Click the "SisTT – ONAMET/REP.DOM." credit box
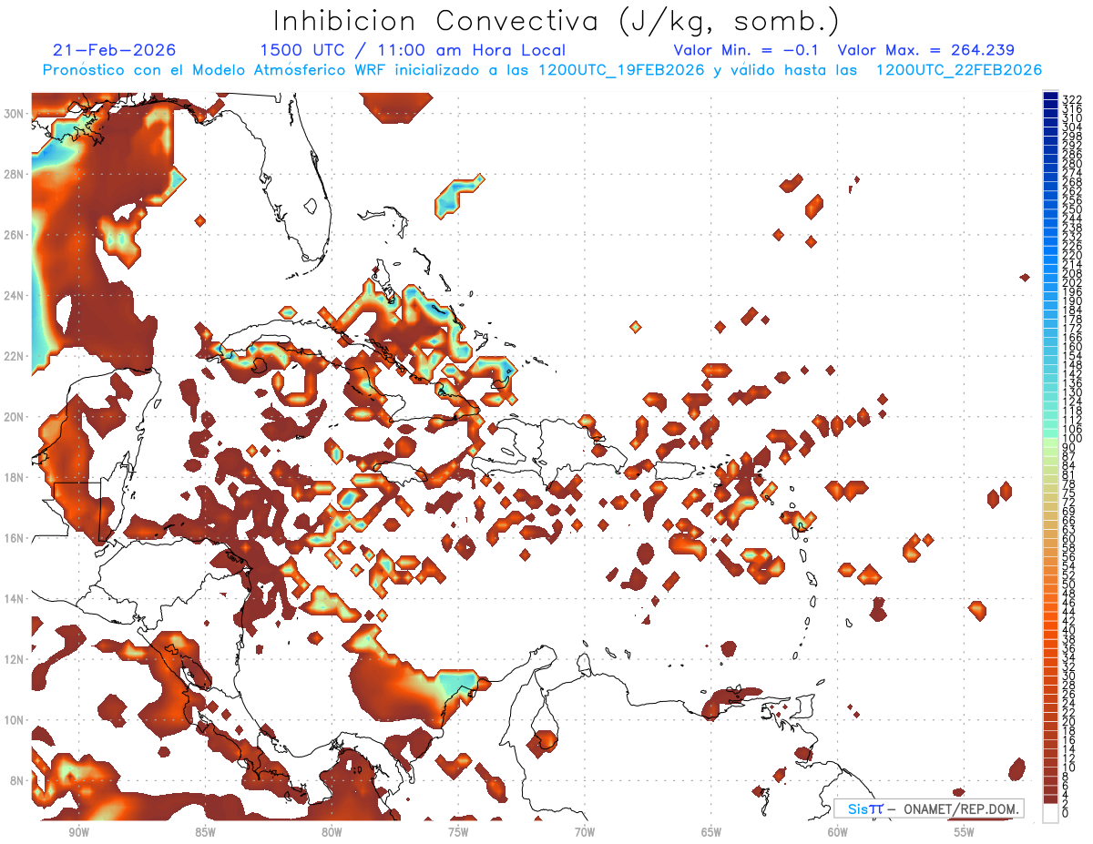Viewport: 1093px width, 844px height. click(930, 808)
